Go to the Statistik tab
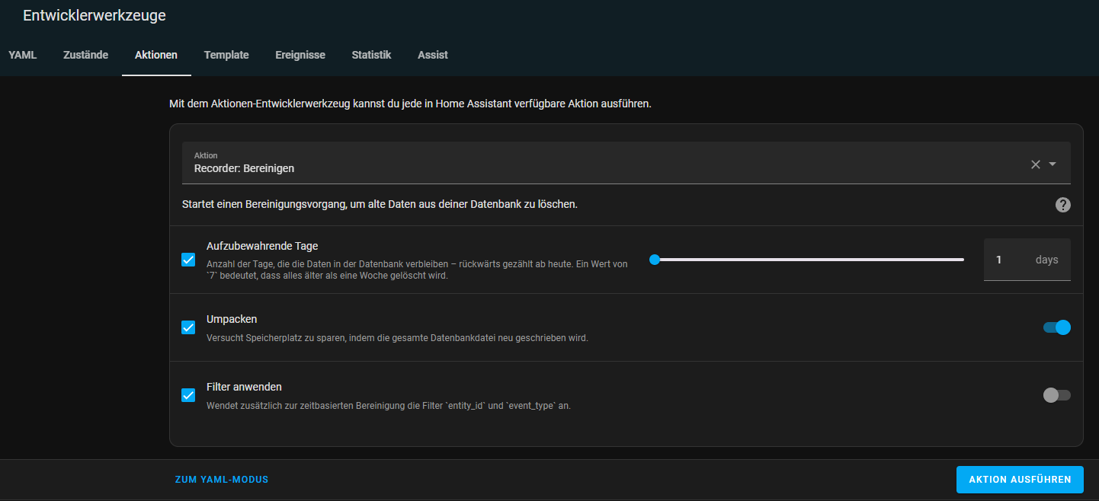 tap(371, 55)
